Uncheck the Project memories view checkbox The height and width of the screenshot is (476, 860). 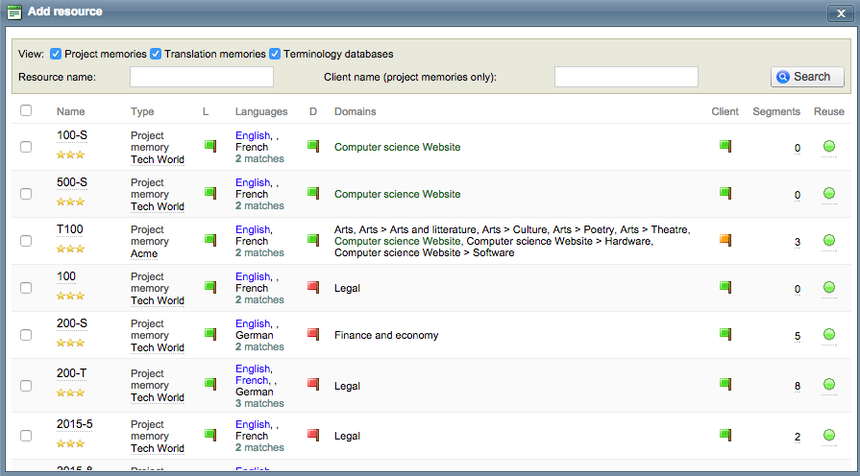point(56,54)
